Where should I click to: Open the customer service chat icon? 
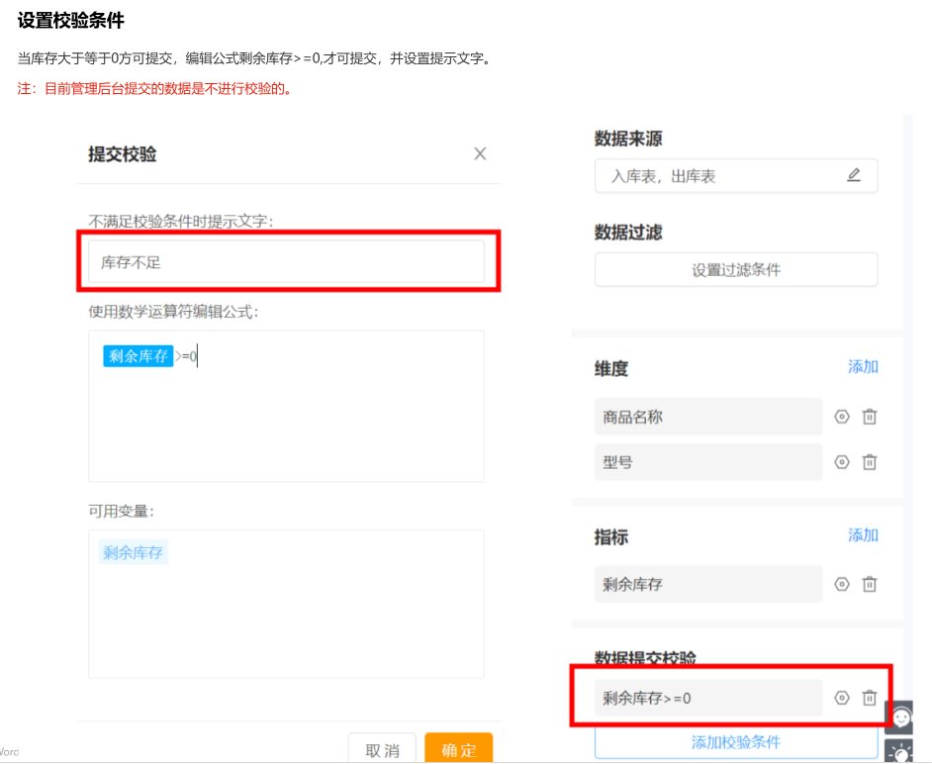(900, 718)
